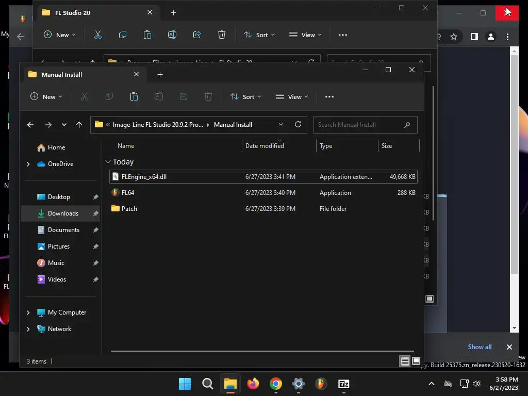The image size is (528, 396).
Task: Go forward in Manual Install window
Action: (48, 125)
